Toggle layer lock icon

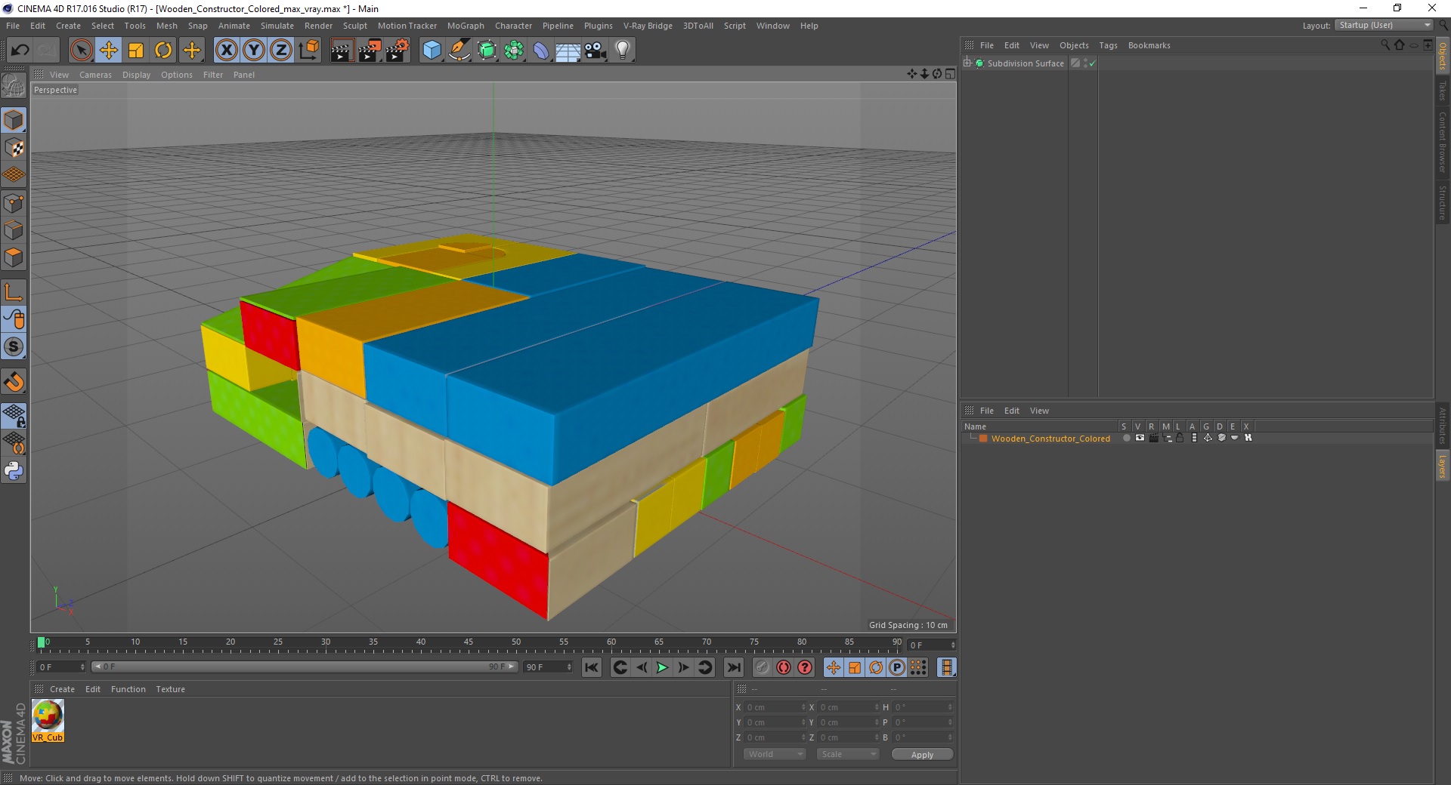(x=1180, y=438)
